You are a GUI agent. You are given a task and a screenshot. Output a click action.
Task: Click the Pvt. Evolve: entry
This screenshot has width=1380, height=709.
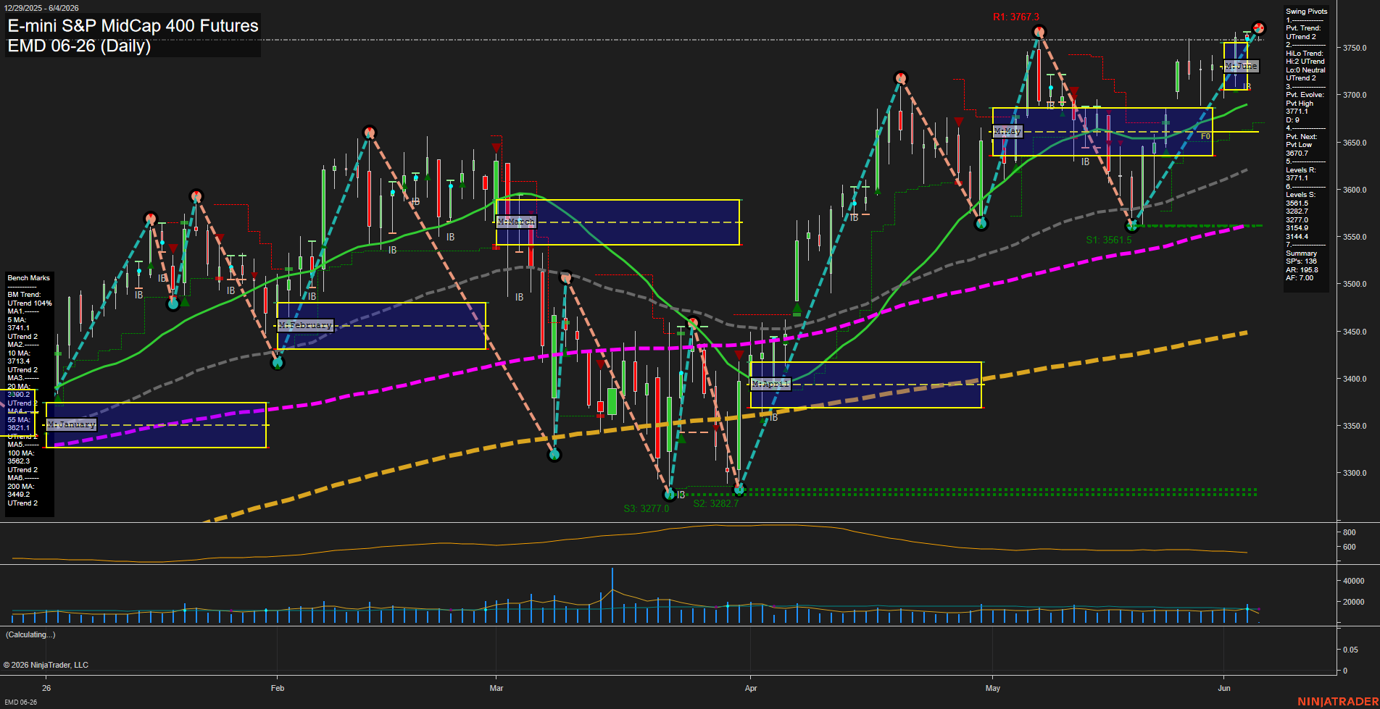pyautogui.click(x=1305, y=95)
